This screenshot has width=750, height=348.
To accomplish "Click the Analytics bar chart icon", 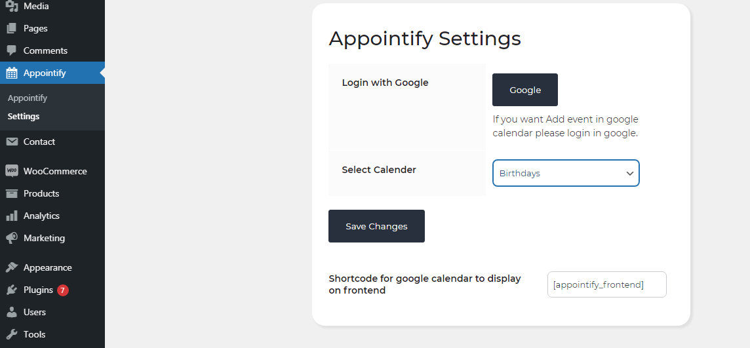I will [x=12, y=216].
